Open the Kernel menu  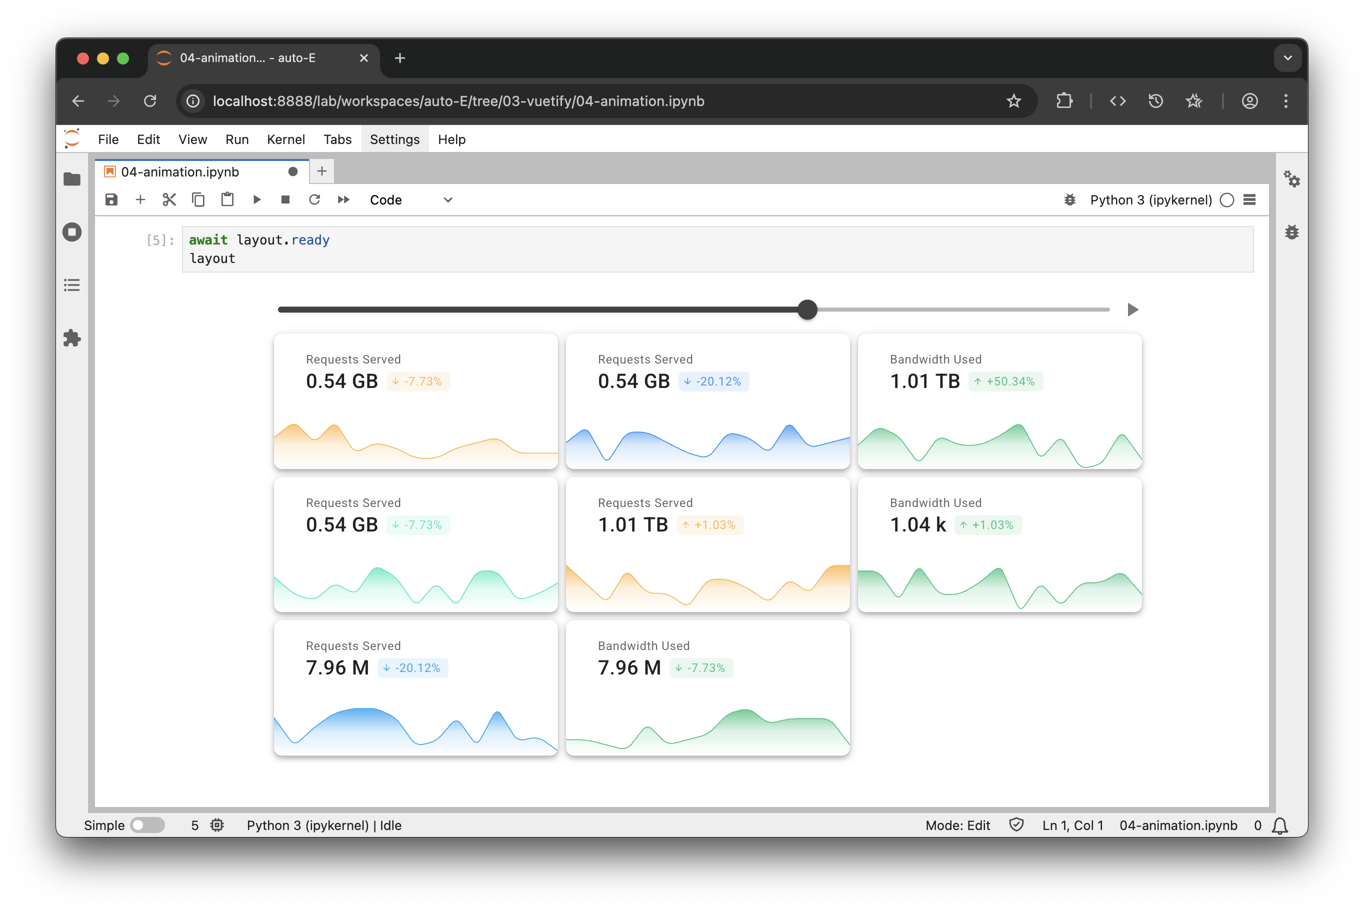(286, 139)
